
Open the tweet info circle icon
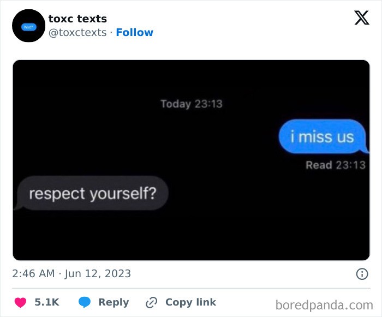coord(362,274)
